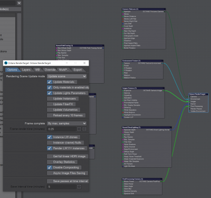Click the Octane logo in the RenderTarget title bar

pos(6,63)
